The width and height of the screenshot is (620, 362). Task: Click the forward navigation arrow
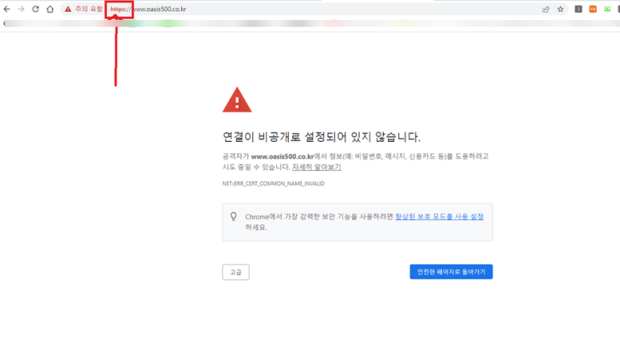pos(21,9)
